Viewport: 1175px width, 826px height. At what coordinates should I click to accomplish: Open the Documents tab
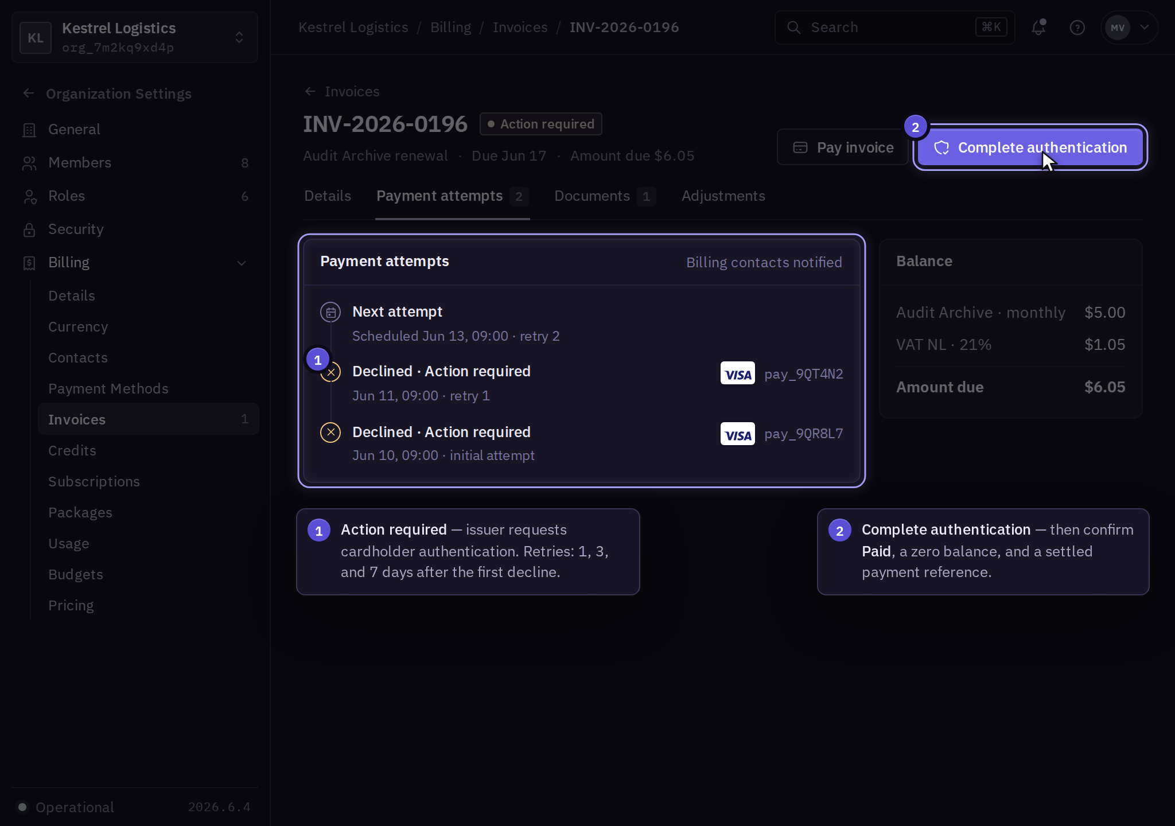click(x=605, y=196)
